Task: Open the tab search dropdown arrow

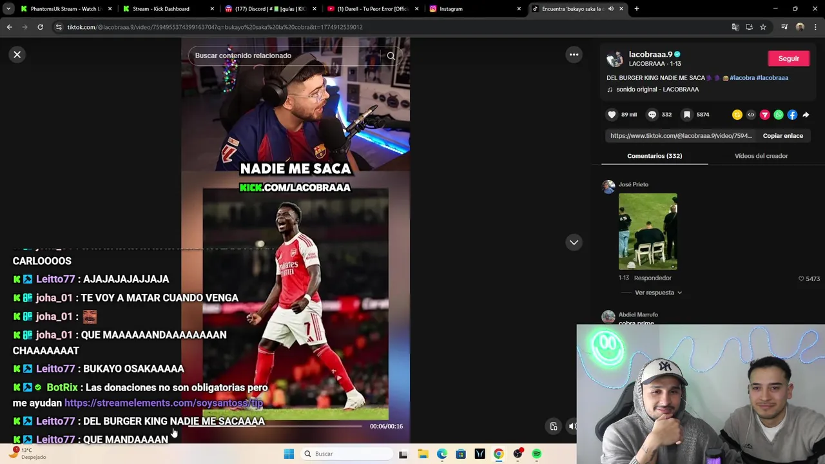Action: pos(8,9)
